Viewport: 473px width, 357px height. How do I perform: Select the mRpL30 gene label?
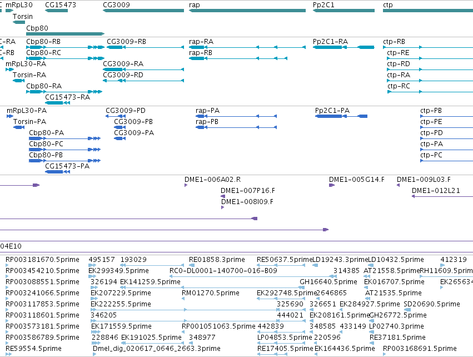tap(19, 5)
